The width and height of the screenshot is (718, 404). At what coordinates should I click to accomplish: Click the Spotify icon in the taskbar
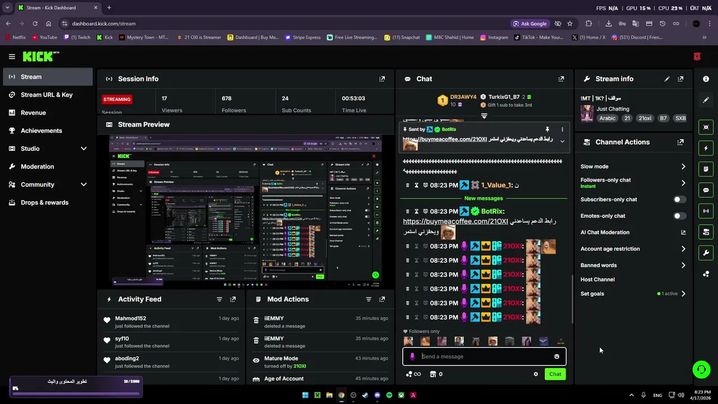click(x=389, y=395)
